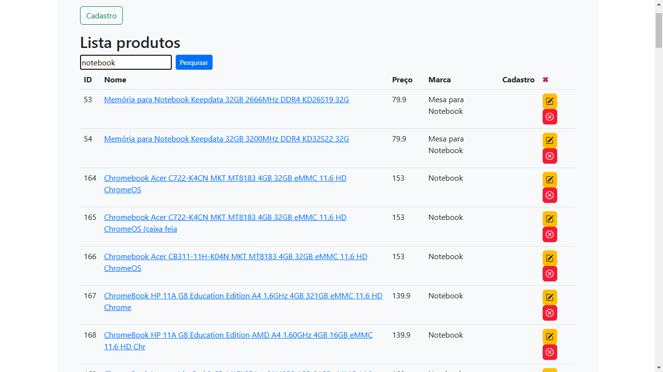Click the Nome column header

(115, 79)
